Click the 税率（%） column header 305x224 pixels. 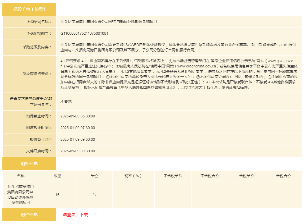133,176
